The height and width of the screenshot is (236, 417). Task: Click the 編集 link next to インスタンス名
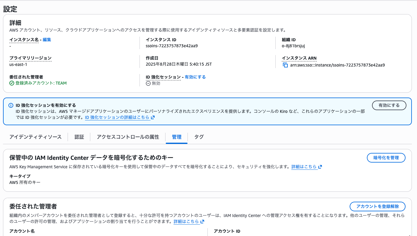point(47,39)
